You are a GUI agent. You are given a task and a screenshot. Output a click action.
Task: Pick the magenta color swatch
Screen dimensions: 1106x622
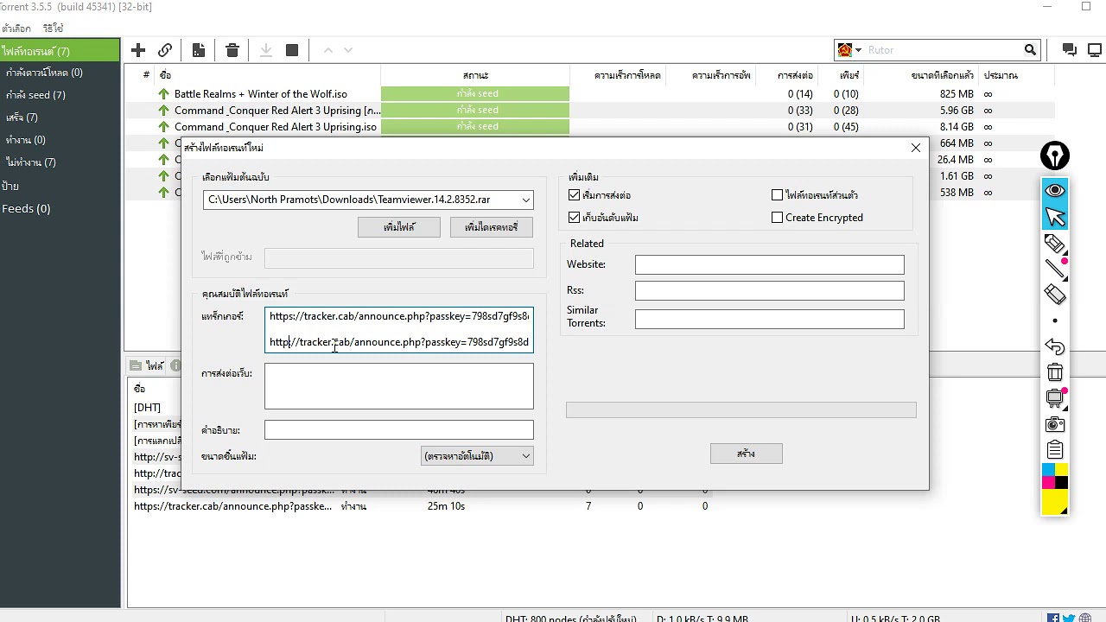pyautogui.click(x=1049, y=483)
